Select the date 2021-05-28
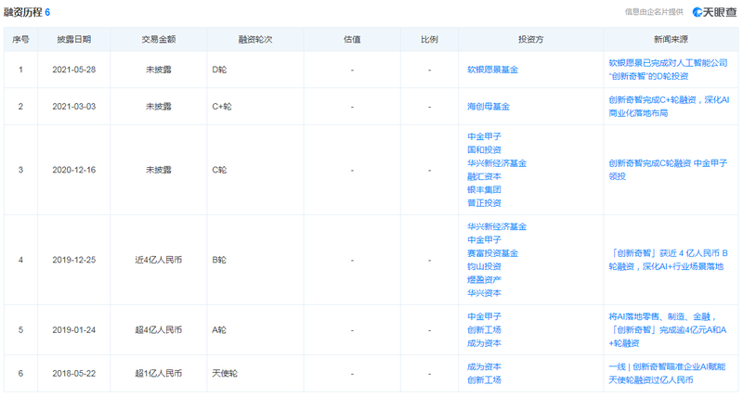The width and height of the screenshot is (743, 398). pos(74,70)
